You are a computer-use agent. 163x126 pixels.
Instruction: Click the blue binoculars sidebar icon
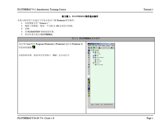tap(89, 89)
